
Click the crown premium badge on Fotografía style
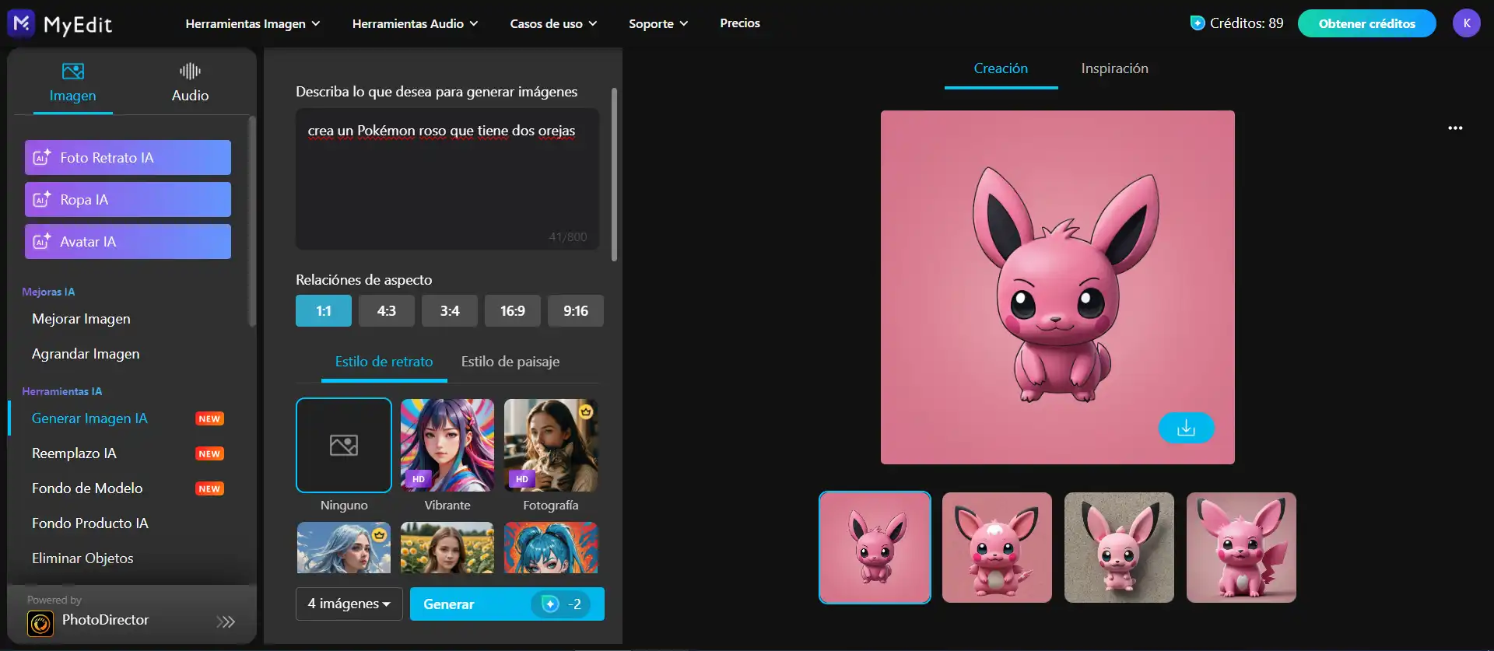(x=586, y=411)
